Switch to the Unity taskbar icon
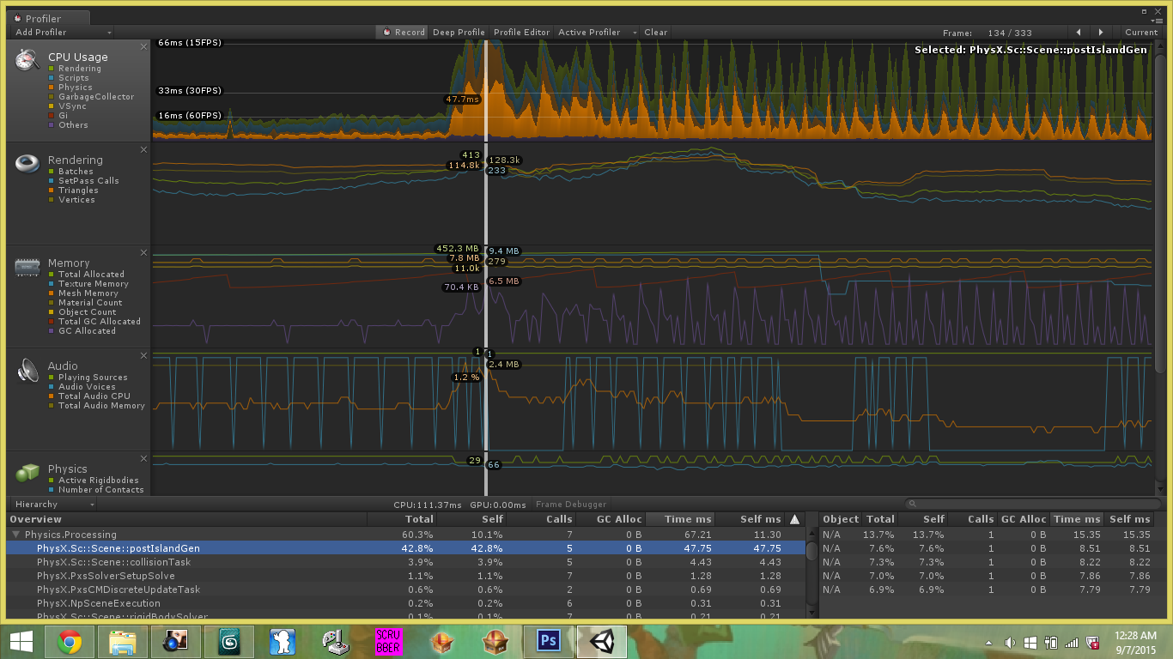The height and width of the screenshot is (659, 1173). point(602,642)
